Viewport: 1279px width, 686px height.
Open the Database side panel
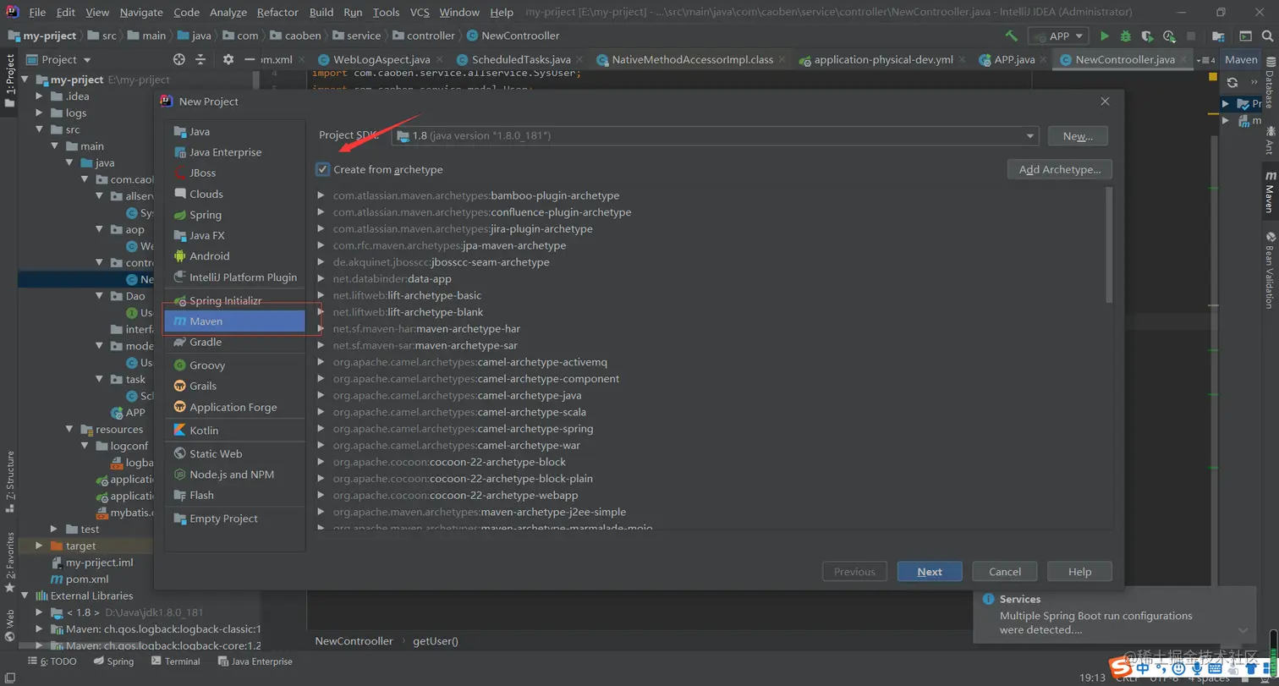pyautogui.click(x=1269, y=84)
